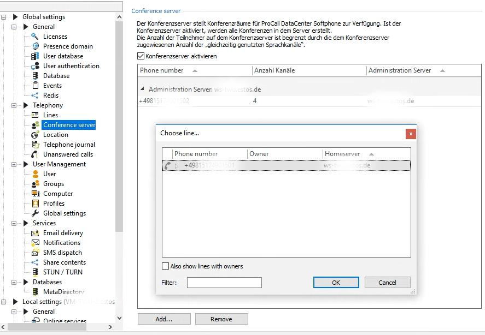Enable Also show lines with owners

(x=166, y=266)
